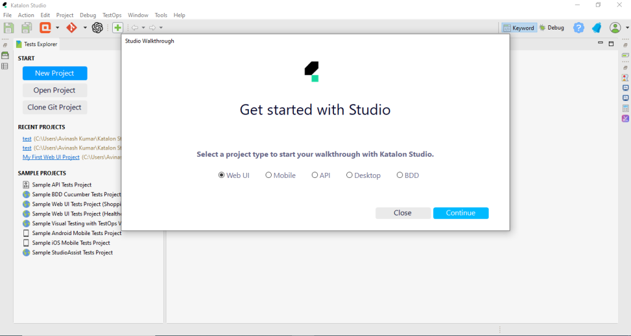The width and height of the screenshot is (631, 336).
Task: Open the Edit menu
Action: coord(45,15)
